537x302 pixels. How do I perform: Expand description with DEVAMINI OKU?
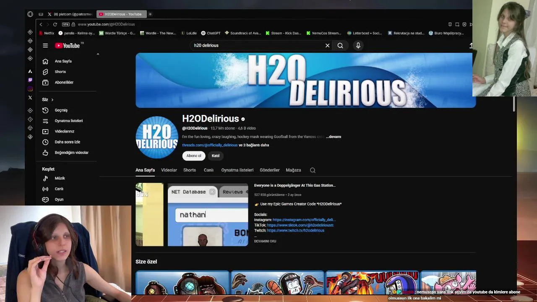[x=265, y=241]
